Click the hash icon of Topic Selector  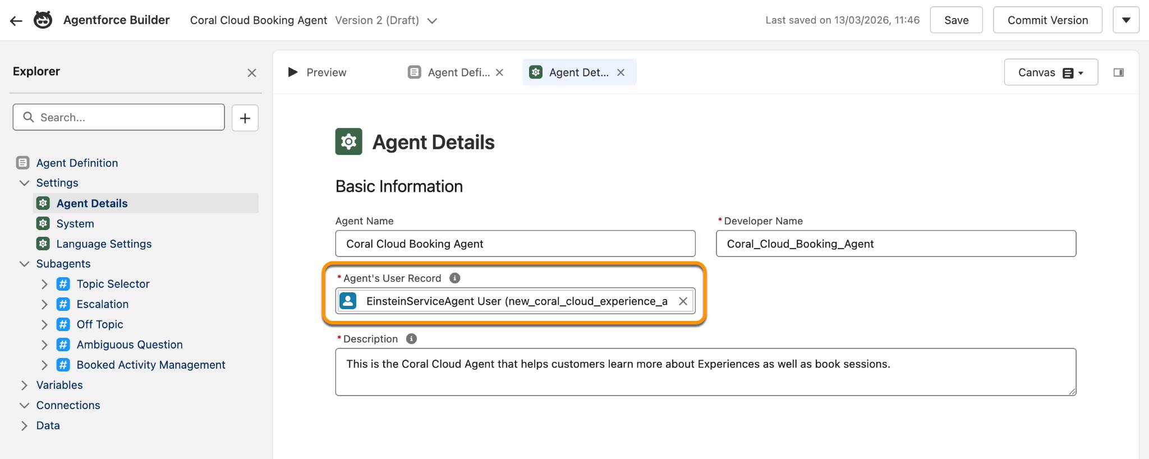[x=63, y=284]
